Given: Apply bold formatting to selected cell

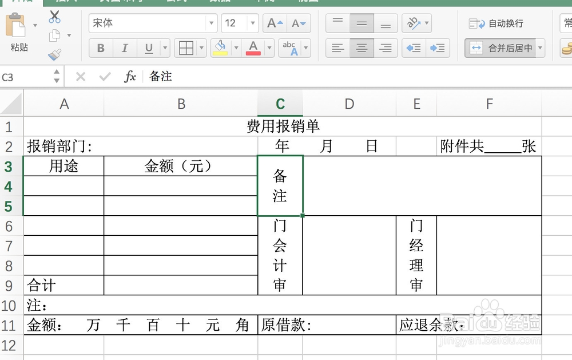Looking at the screenshot, I should pyautogui.click(x=100, y=48).
